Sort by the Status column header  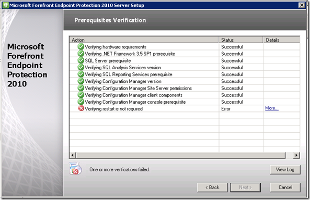pos(241,40)
